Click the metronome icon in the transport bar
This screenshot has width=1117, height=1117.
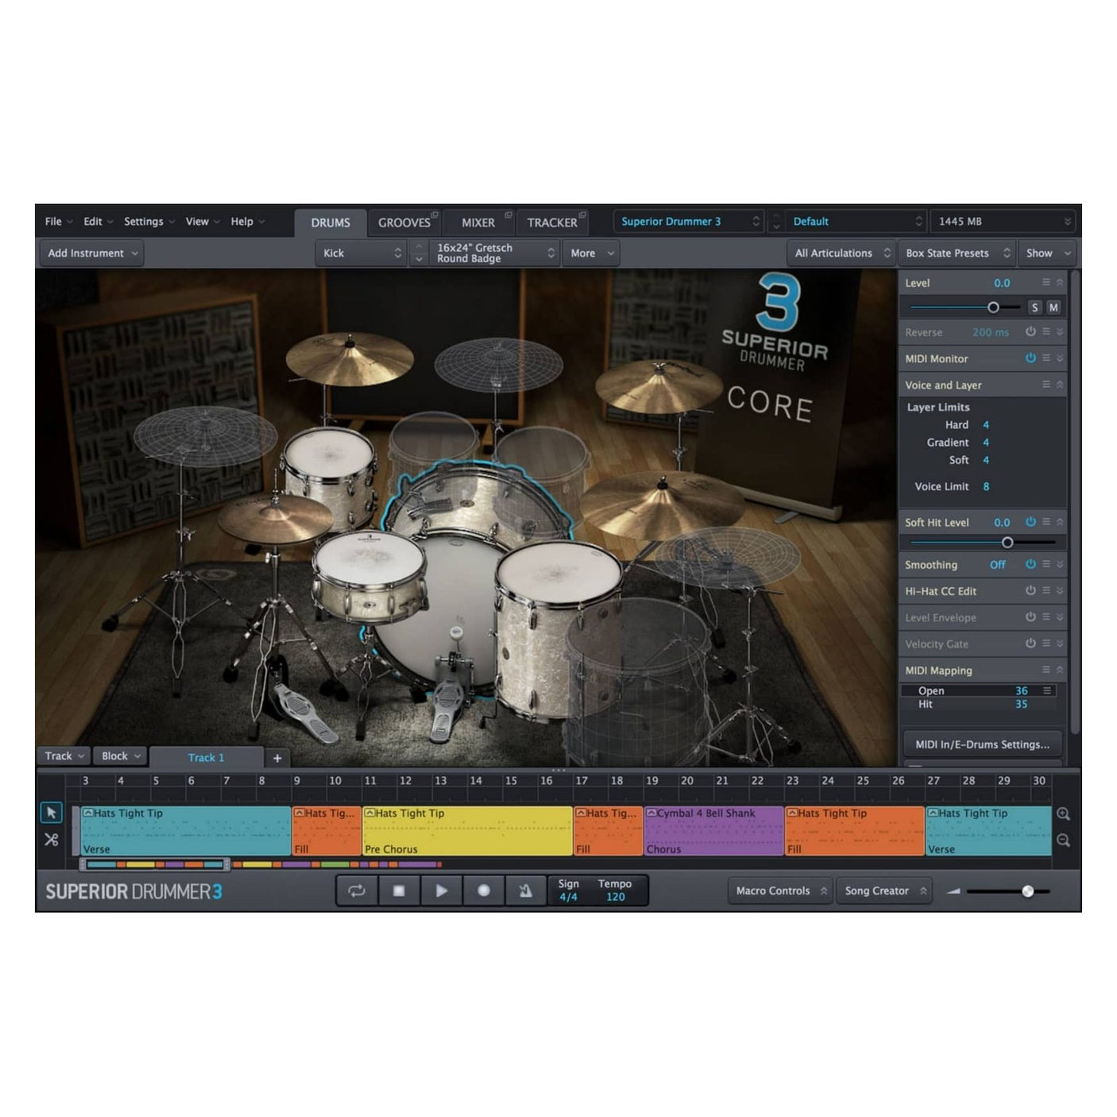click(527, 891)
